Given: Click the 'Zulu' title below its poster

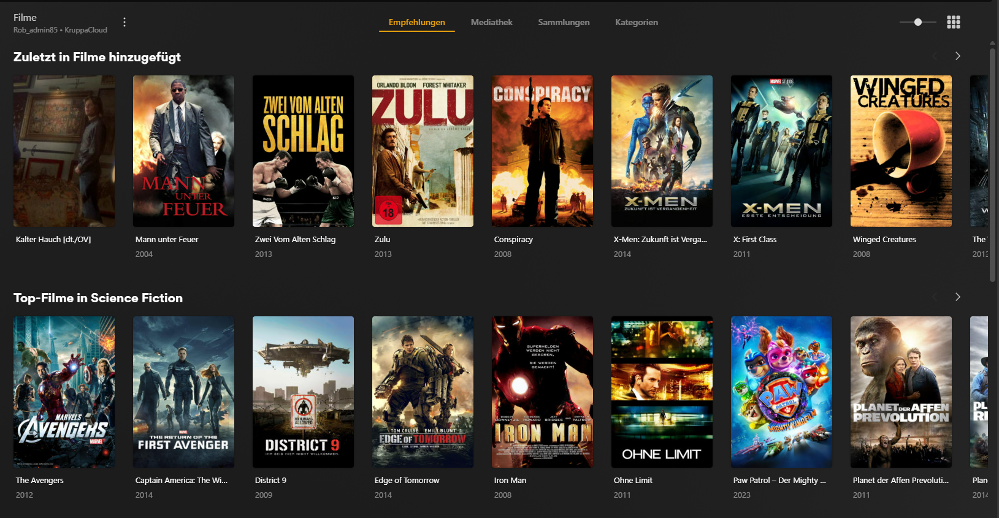Looking at the screenshot, I should (382, 240).
